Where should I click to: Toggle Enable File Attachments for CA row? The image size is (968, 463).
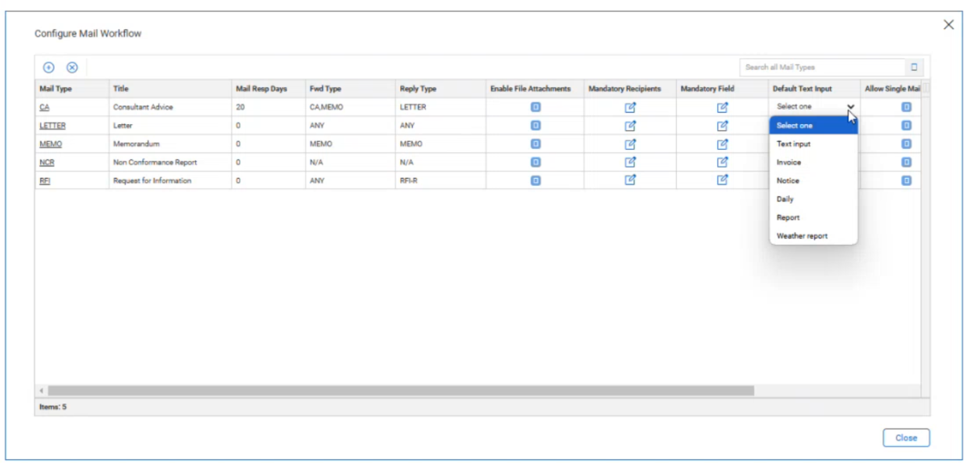pyautogui.click(x=536, y=106)
